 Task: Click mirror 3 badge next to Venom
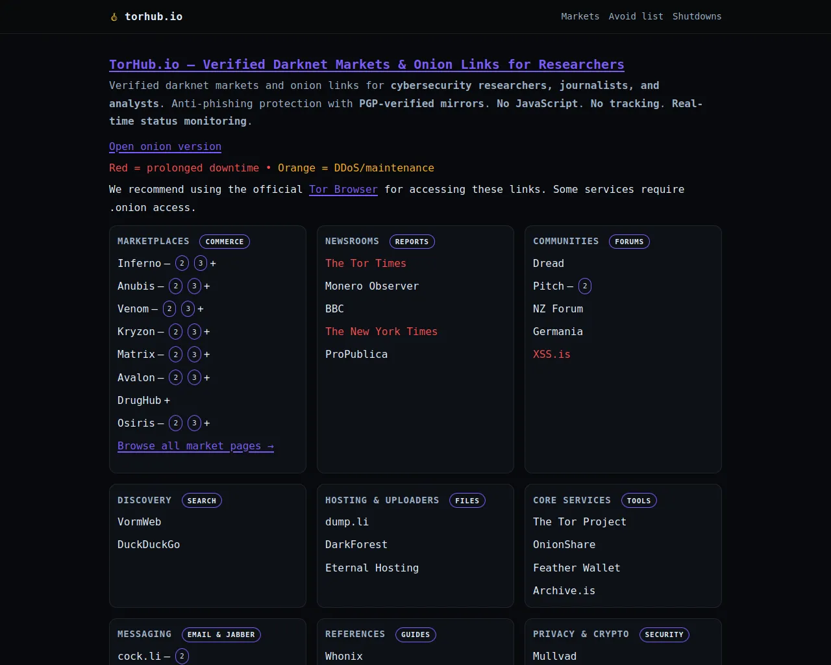pos(188,308)
